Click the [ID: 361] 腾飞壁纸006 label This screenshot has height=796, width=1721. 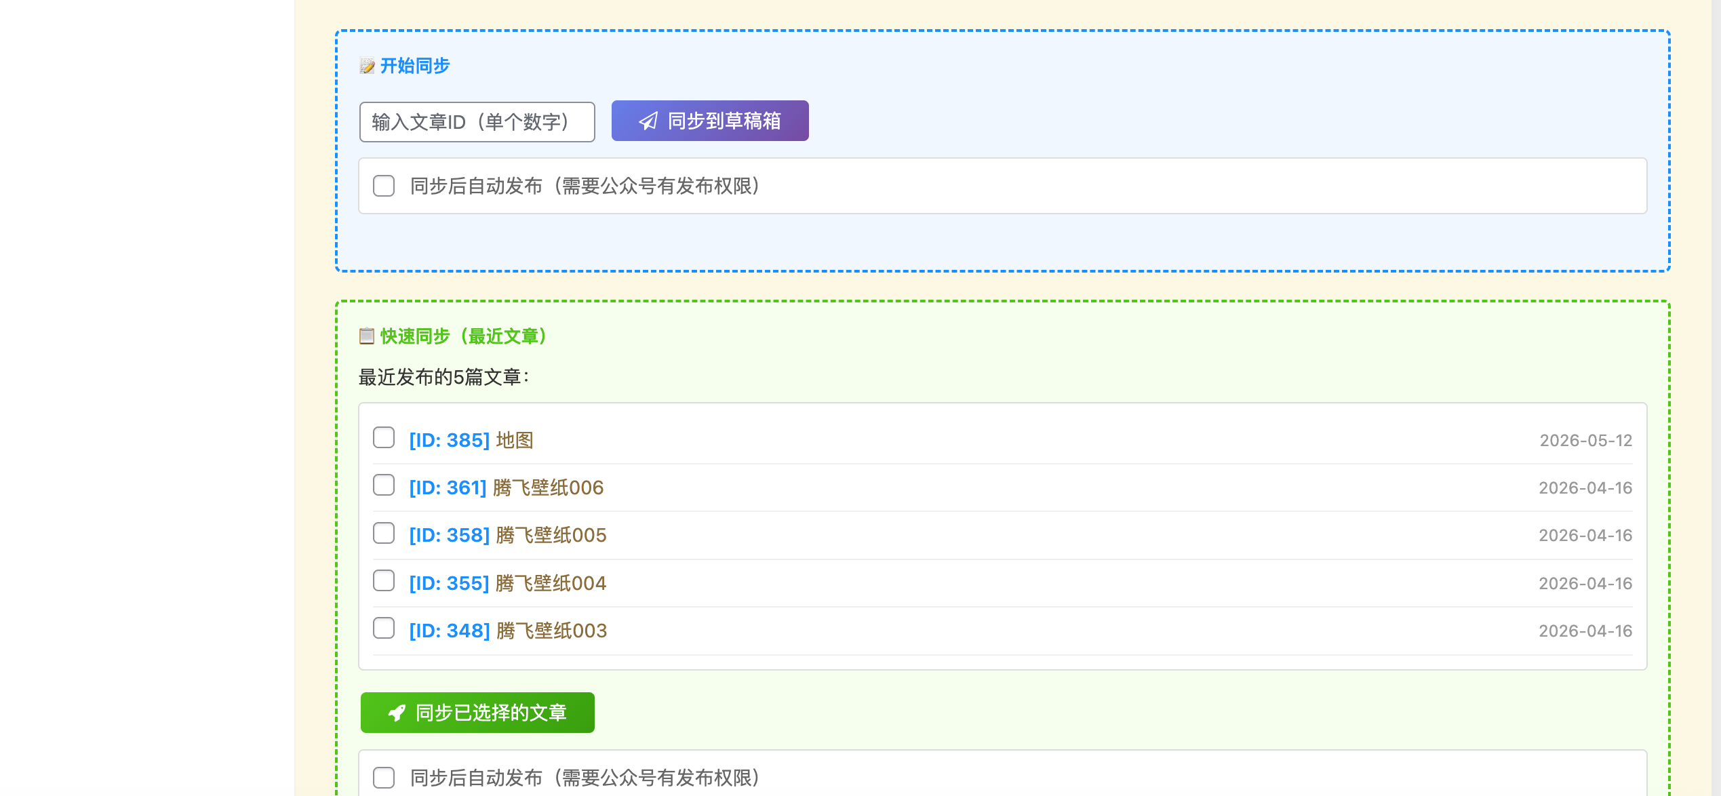point(507,487)
